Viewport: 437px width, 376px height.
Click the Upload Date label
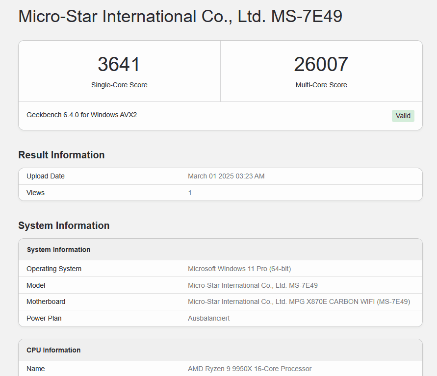46,176
